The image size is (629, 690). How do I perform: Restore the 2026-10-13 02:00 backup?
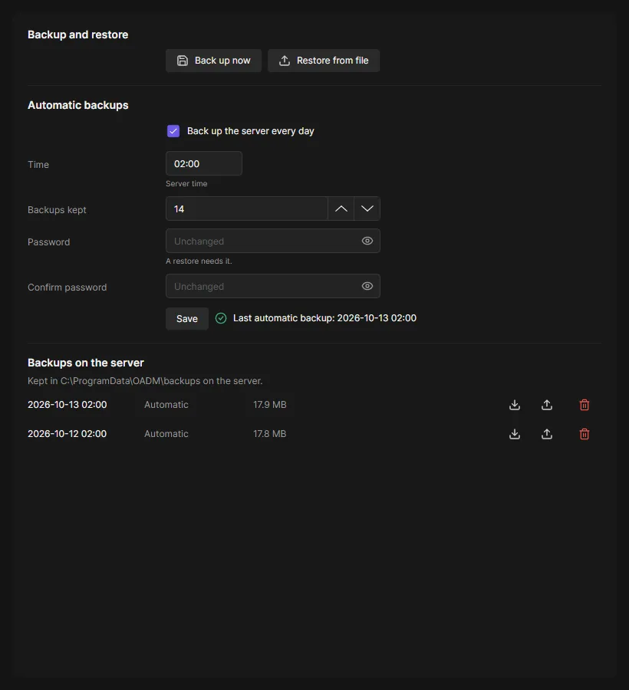547,405
